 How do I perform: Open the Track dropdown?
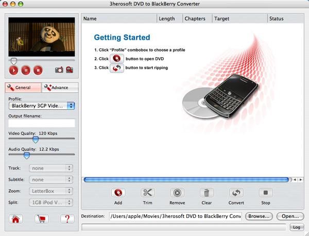51,168
